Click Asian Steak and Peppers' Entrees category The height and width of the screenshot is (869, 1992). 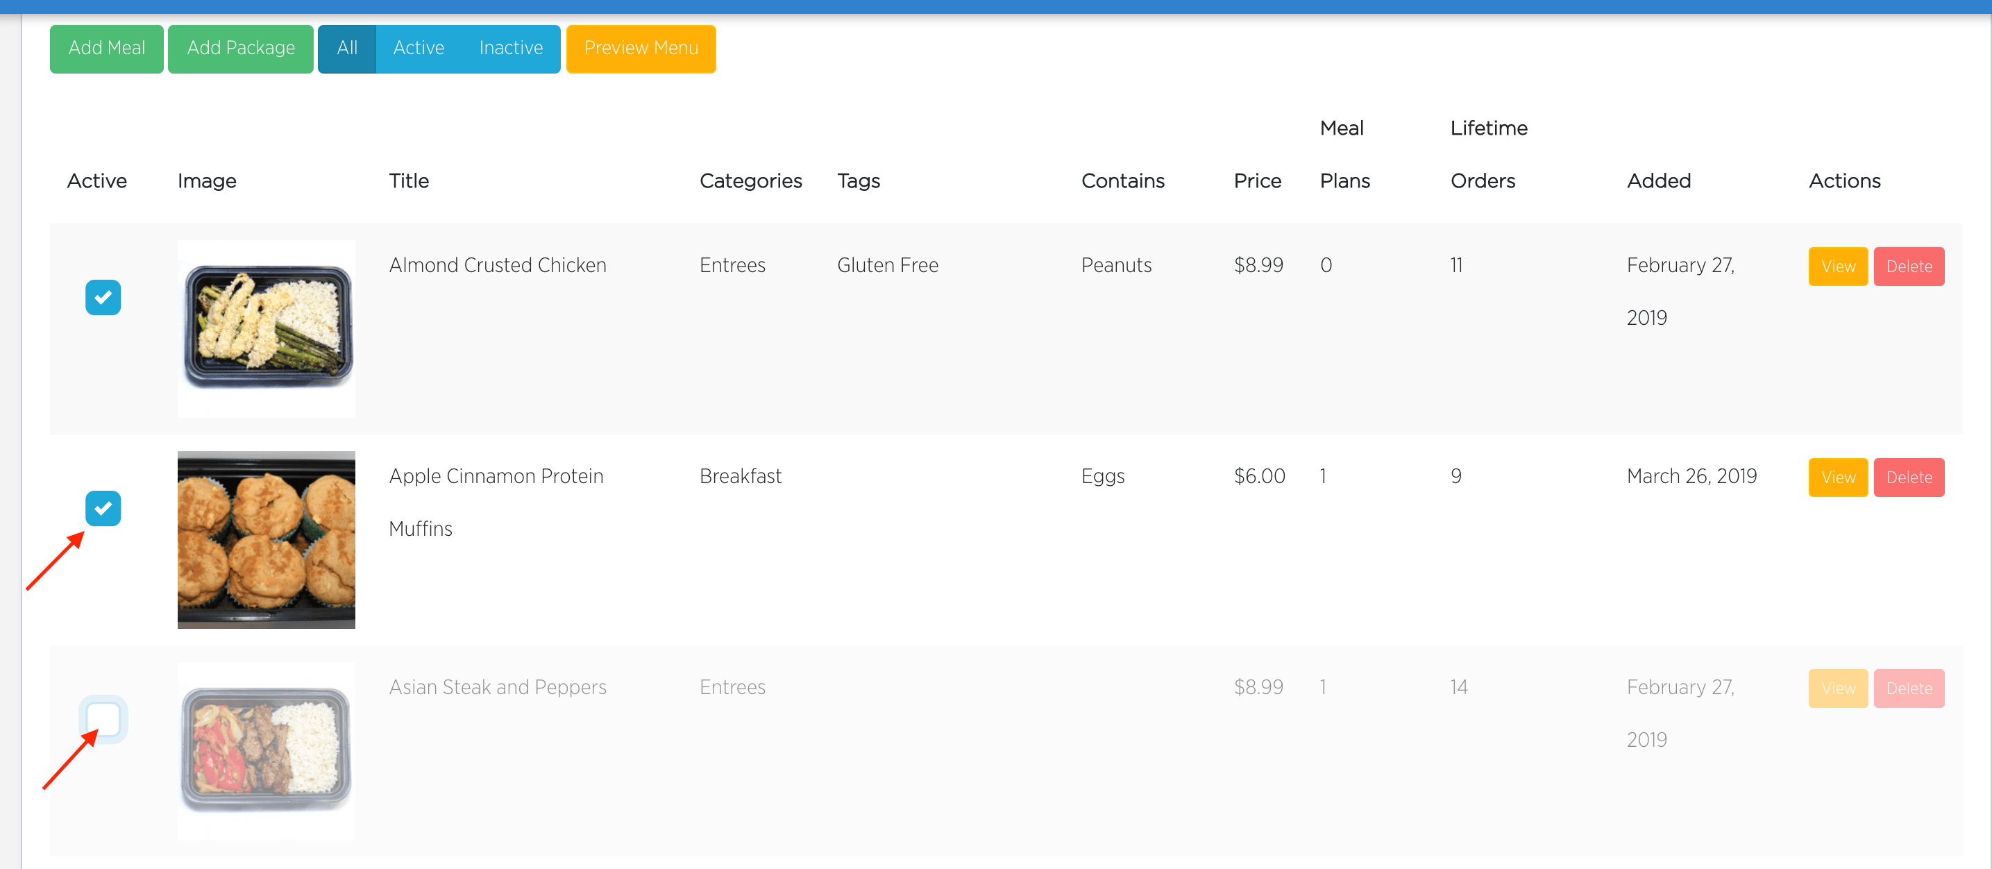point(732,687)
